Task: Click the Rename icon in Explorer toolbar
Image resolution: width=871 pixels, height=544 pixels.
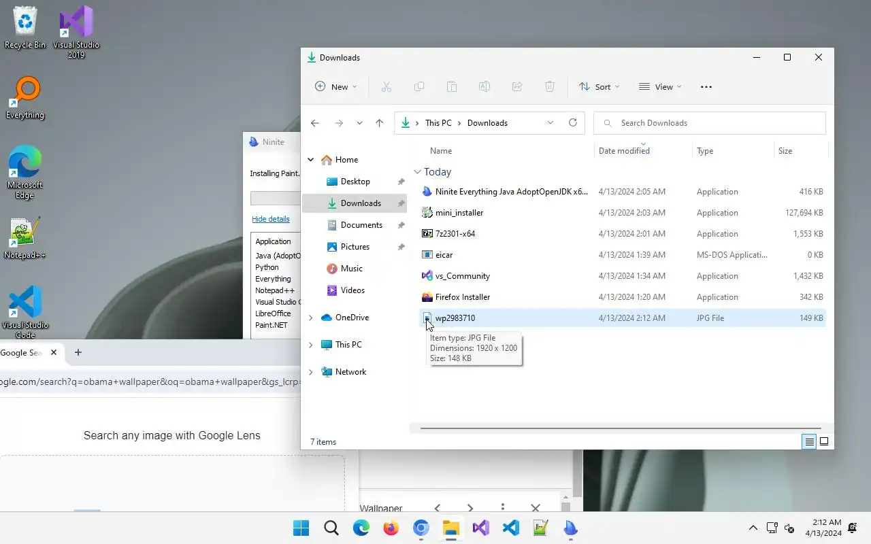Action: pos(484,87)
